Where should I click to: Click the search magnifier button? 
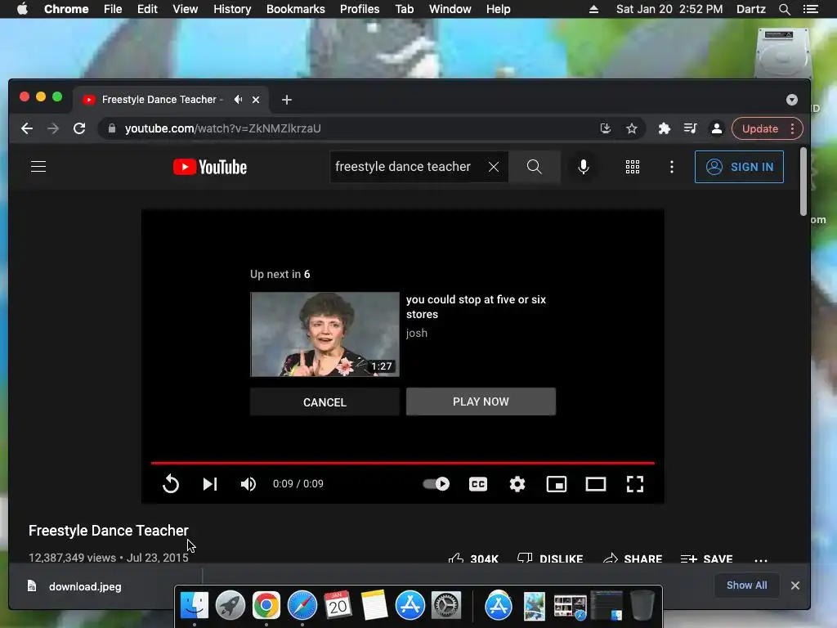coord(535,167)
